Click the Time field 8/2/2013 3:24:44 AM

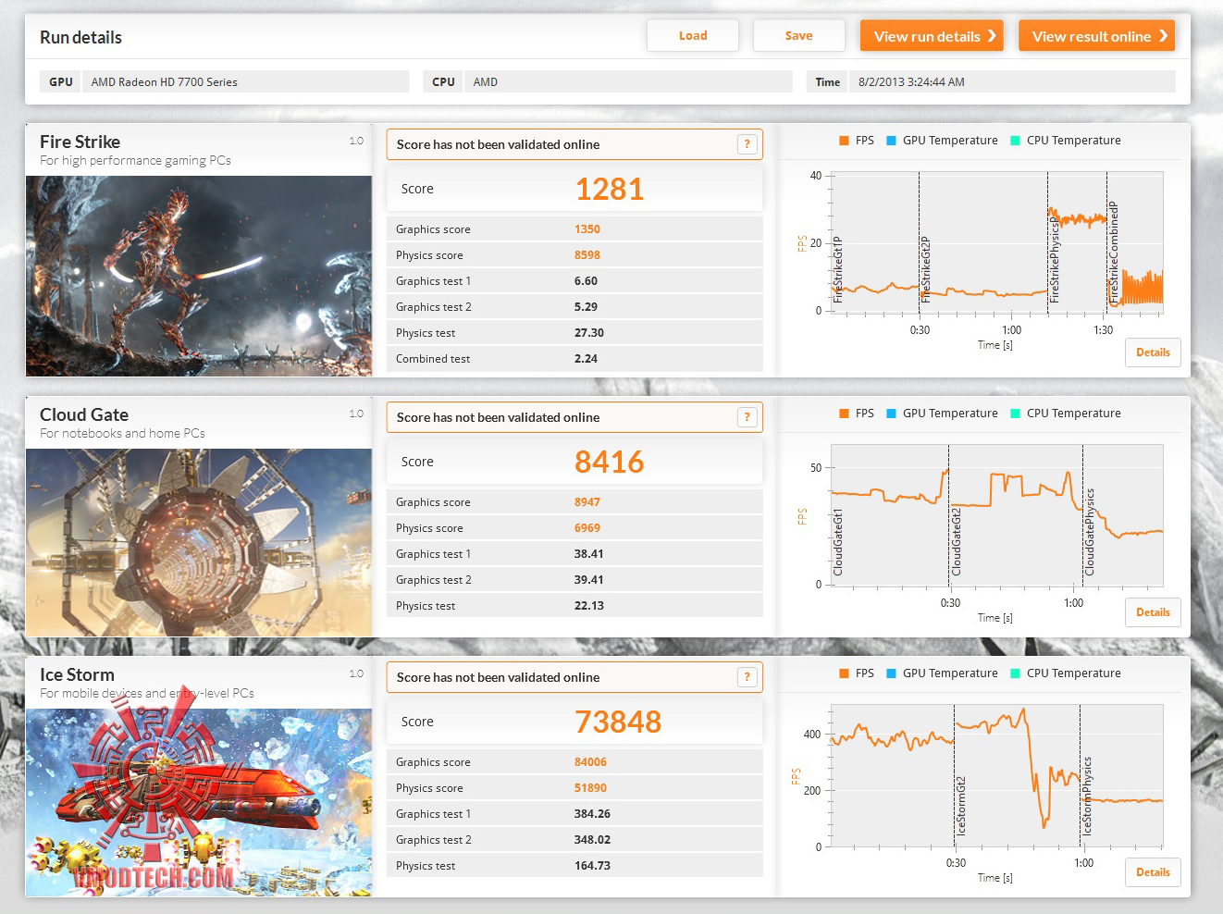point(1012,81)
